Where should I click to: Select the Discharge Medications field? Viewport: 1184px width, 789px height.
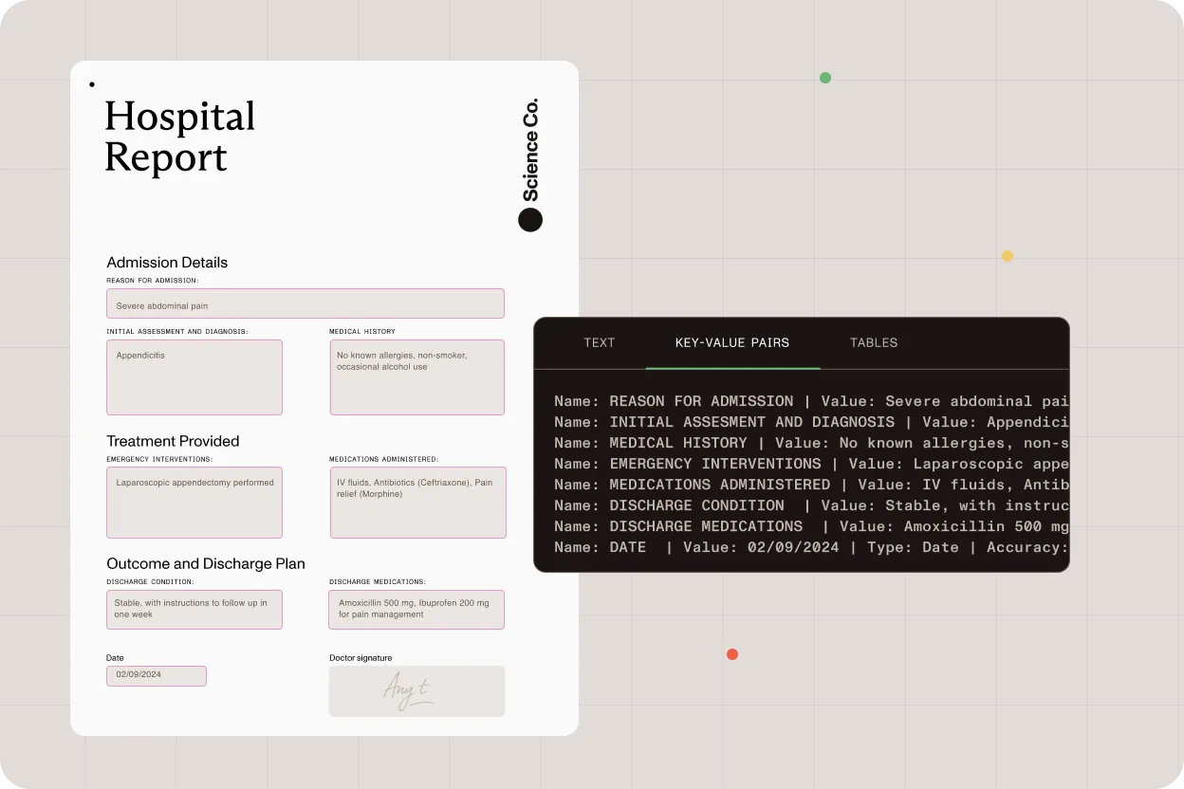pyautogui.click(x=417, y=609)
